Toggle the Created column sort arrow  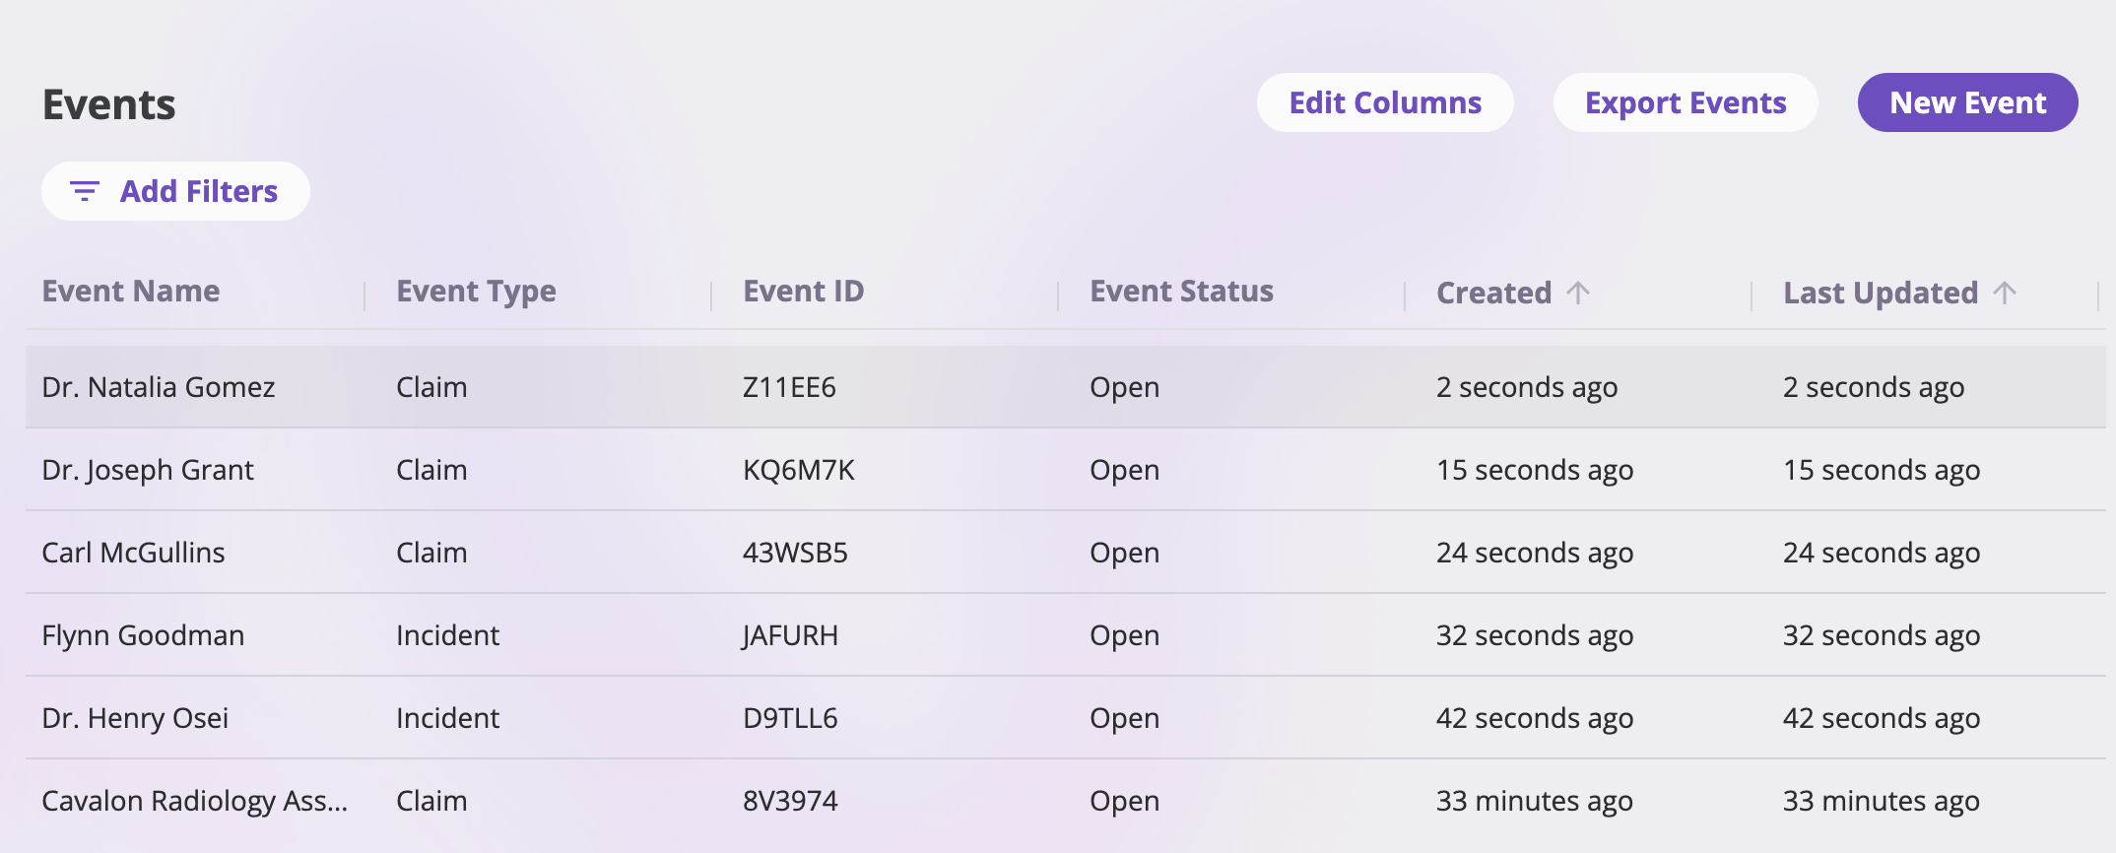pyautogui.click(x=1578, y=293)
